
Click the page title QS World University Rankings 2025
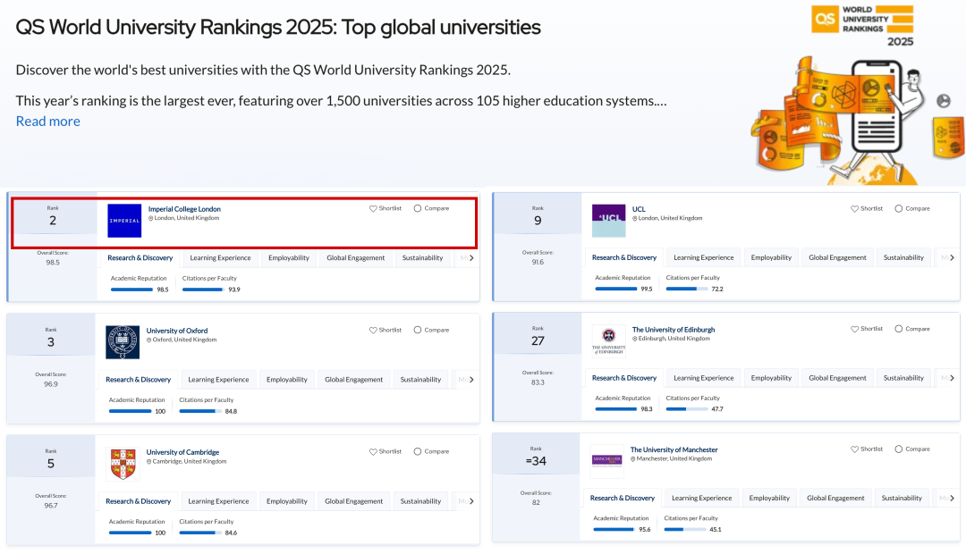(278, 27)
